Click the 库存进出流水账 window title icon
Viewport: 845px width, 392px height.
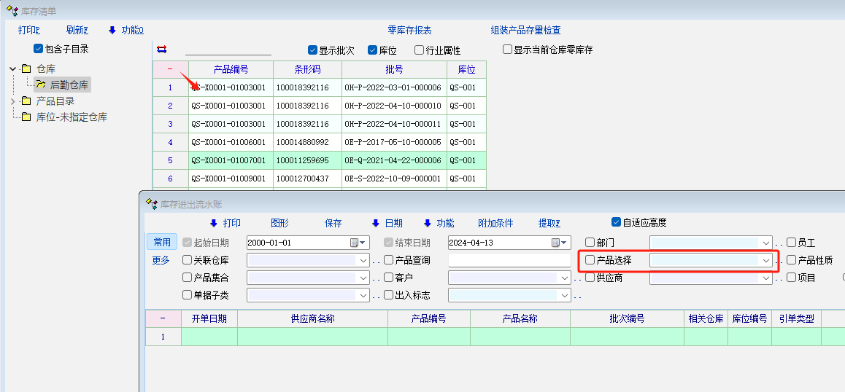click(151, 203)
